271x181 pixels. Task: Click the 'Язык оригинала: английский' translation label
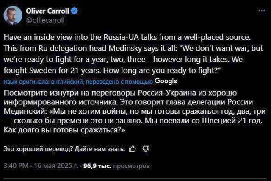(42, 82)
